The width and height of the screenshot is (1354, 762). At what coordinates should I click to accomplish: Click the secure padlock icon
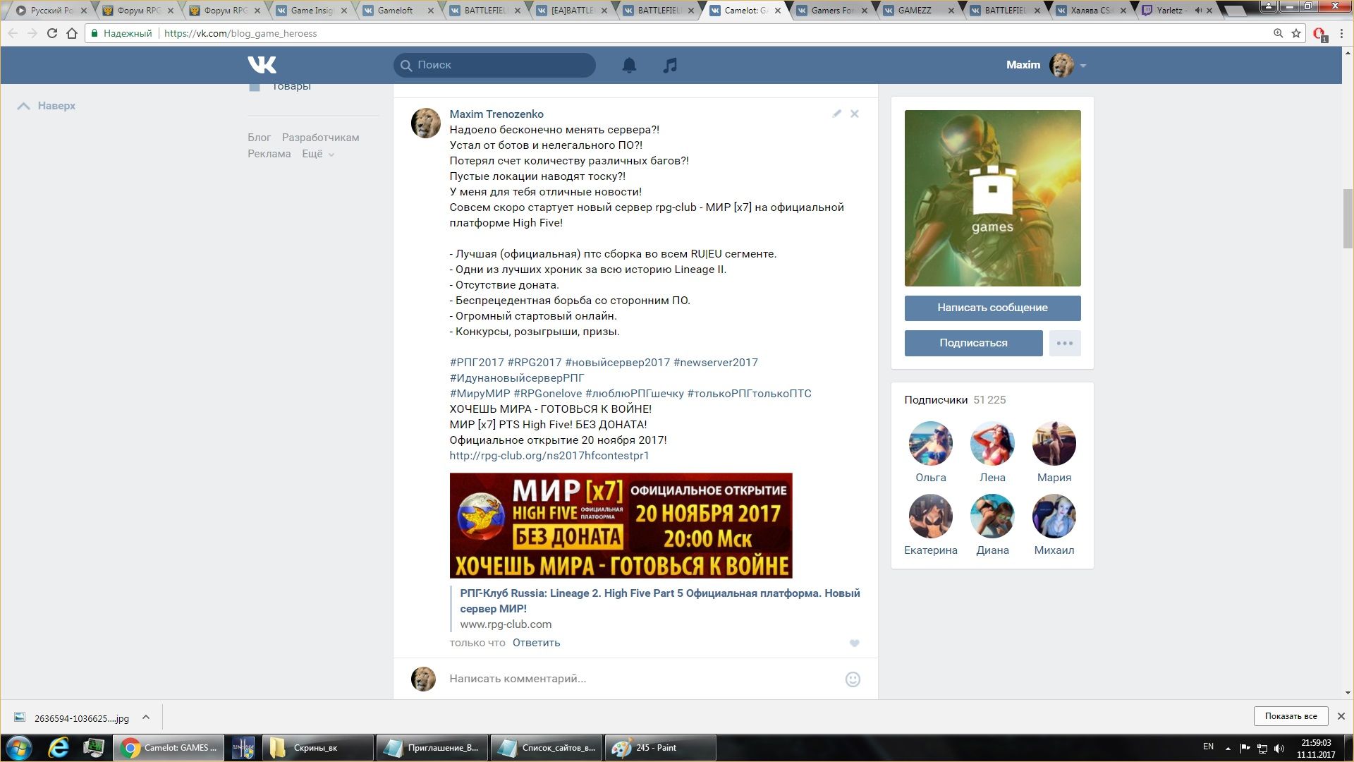coord(94,33)
